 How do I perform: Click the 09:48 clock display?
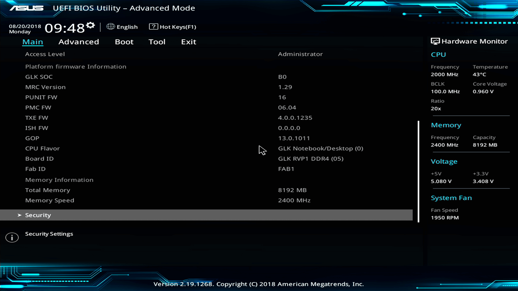click(x=64, y=28)
